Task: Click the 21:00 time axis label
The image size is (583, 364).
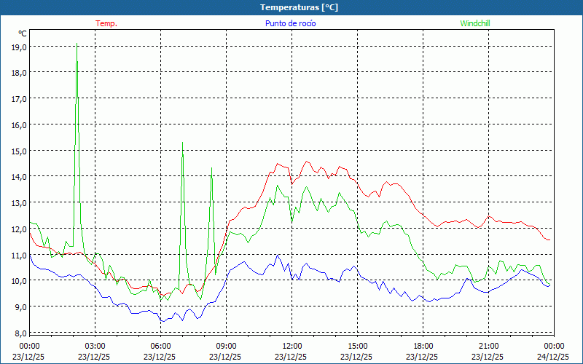Action: 488,346
